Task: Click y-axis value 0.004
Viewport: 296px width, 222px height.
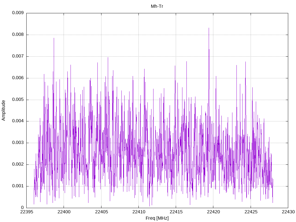Action: point(18,121)
